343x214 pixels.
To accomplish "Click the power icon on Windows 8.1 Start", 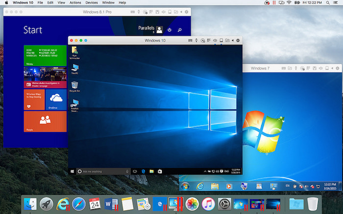I will pyautogui.click(x=169, y=30).
